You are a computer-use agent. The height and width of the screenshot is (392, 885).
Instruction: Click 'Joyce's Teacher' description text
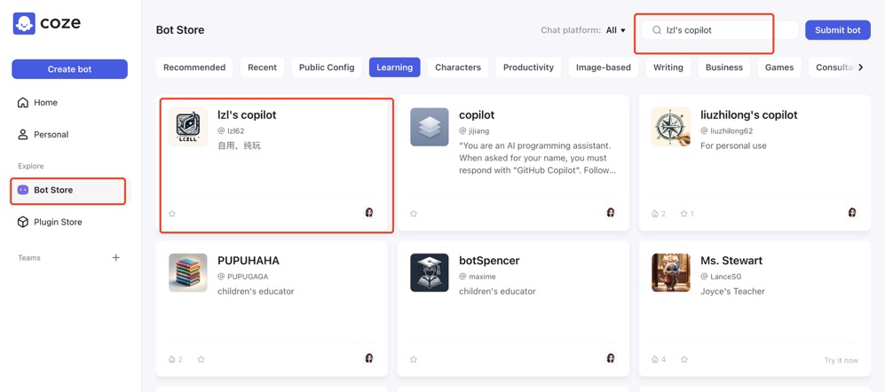732,292
